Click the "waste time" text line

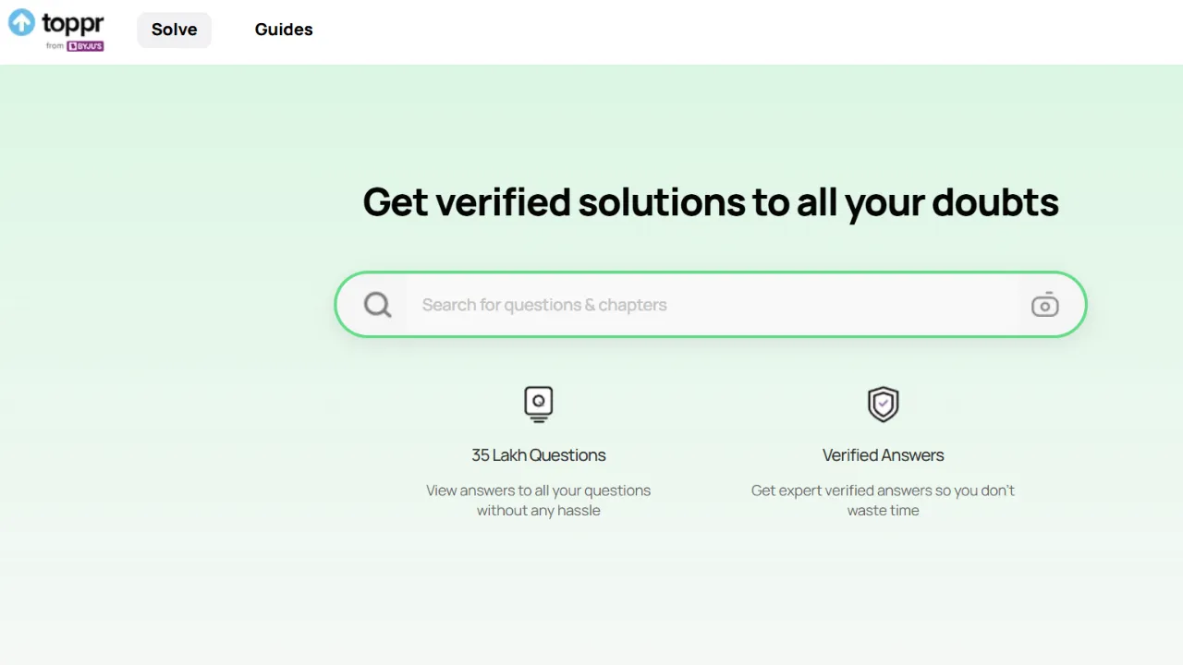pos(883,511)
